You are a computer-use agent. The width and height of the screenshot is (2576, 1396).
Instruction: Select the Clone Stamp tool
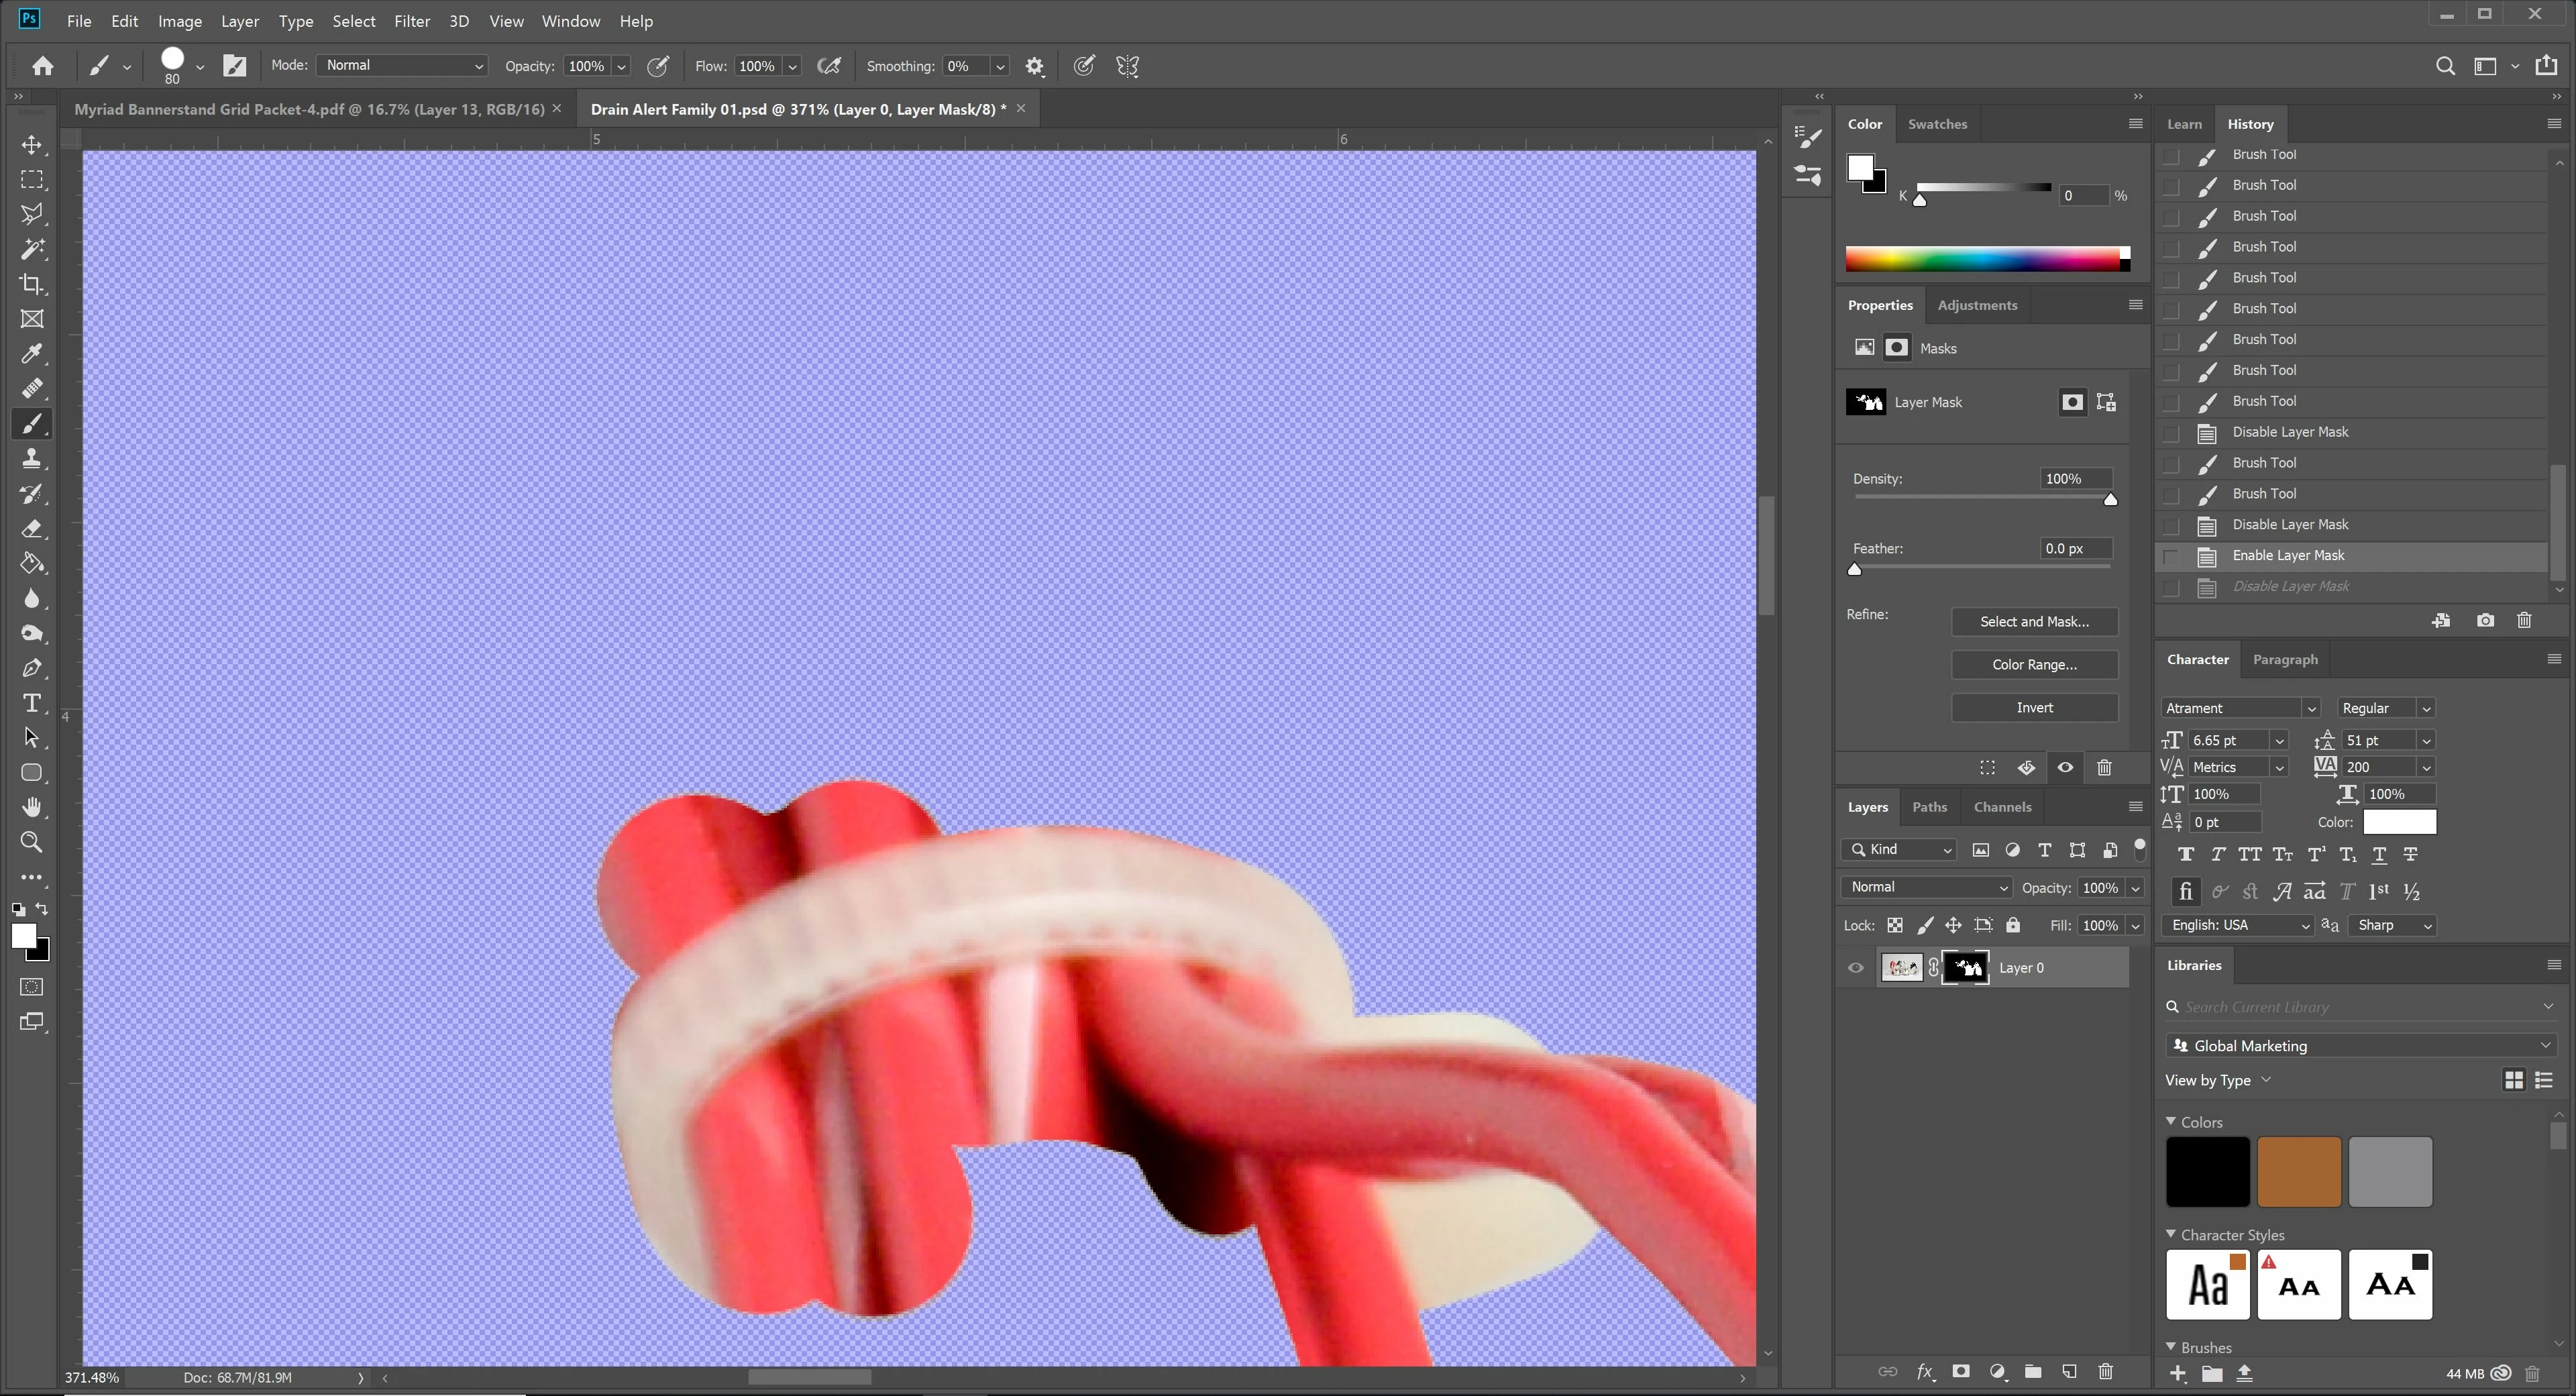(x=32, y=459)
